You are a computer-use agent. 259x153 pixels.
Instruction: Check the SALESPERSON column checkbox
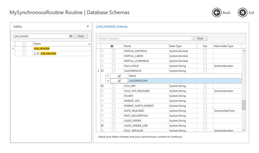coord(113,71)
